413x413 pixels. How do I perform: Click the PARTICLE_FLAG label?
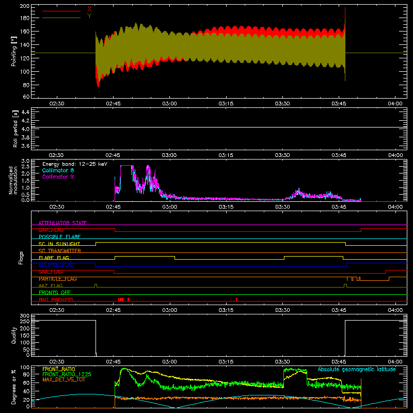pyautogui.click(x=58, y=279)
